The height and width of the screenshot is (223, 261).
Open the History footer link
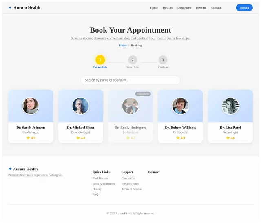pyautogui.click(x=97, y=189)
